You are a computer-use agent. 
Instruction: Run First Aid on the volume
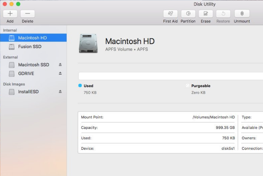click(170, 13)
